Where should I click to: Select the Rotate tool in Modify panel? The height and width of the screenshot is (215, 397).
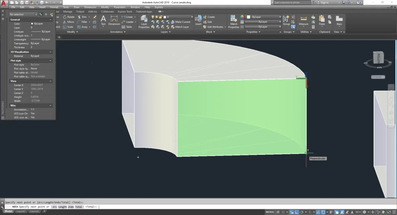pos(69,17)
